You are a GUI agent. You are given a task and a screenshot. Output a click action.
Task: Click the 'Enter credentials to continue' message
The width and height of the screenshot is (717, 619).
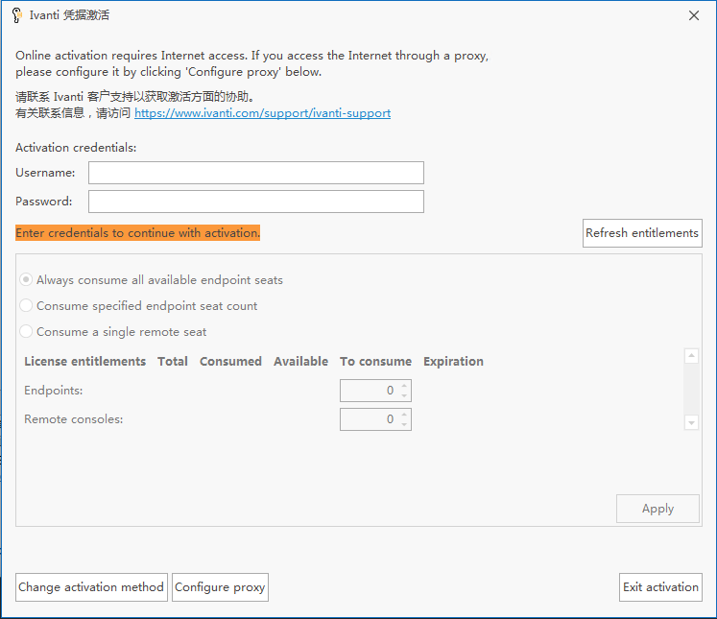point(137,232)
